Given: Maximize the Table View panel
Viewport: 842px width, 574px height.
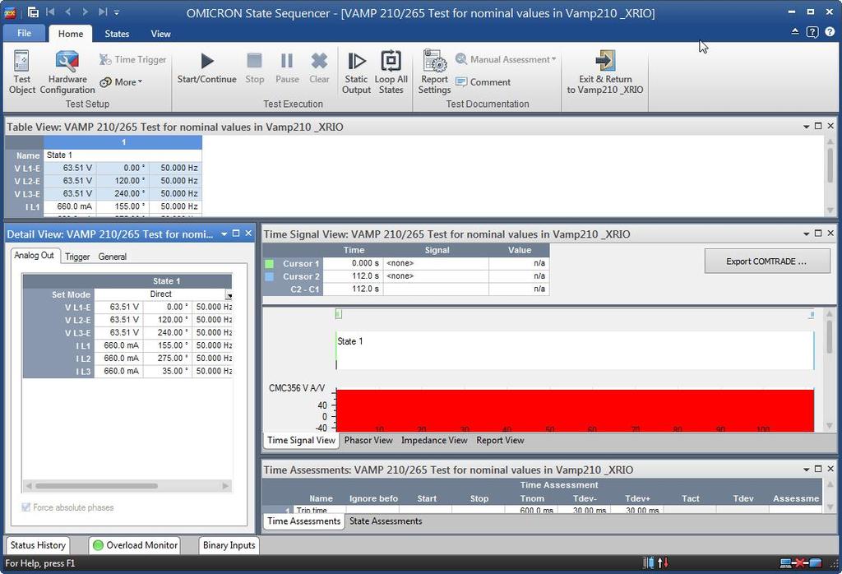Looking at the screenshot, I should pos(818,126).
